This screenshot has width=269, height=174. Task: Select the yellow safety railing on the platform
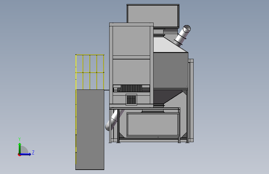click(90, 72)
